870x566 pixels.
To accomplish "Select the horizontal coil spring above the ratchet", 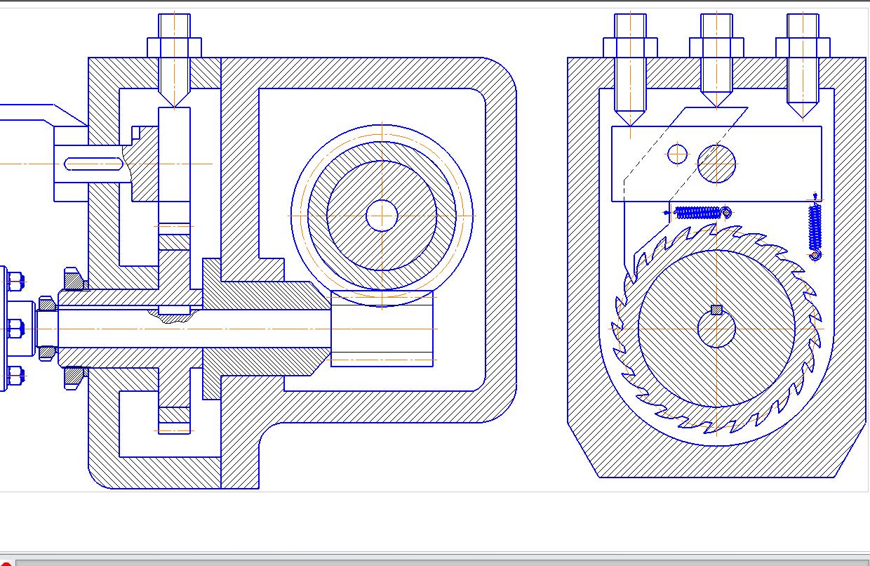I will point(699,212).
